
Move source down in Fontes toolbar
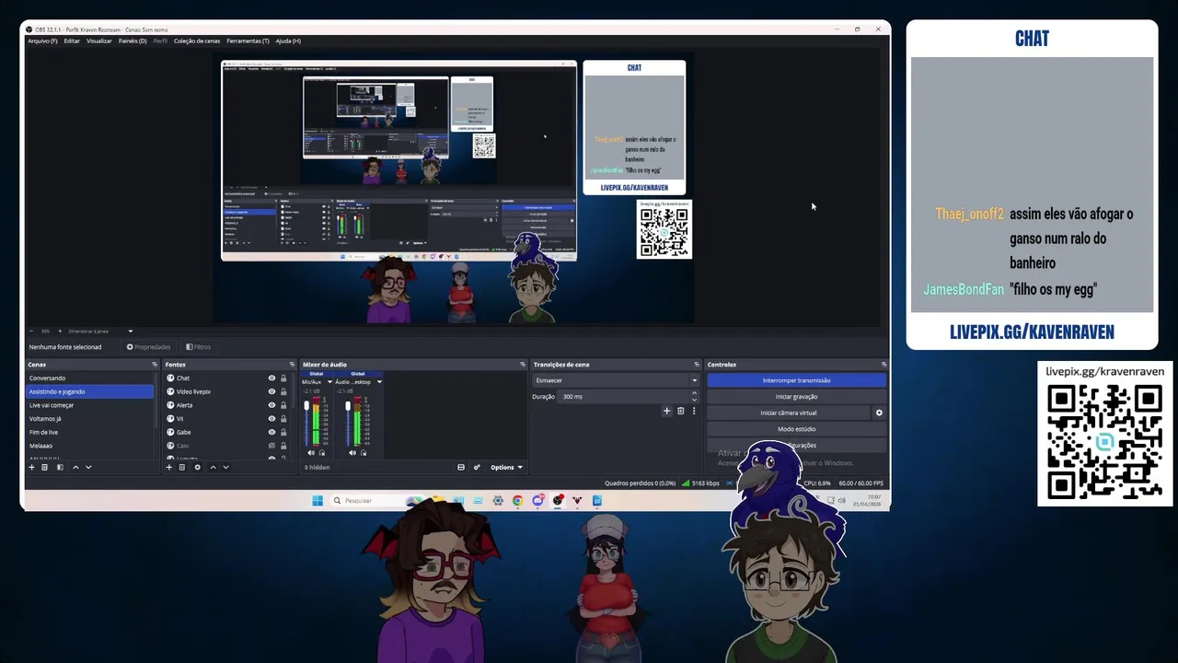click(225, 467)
